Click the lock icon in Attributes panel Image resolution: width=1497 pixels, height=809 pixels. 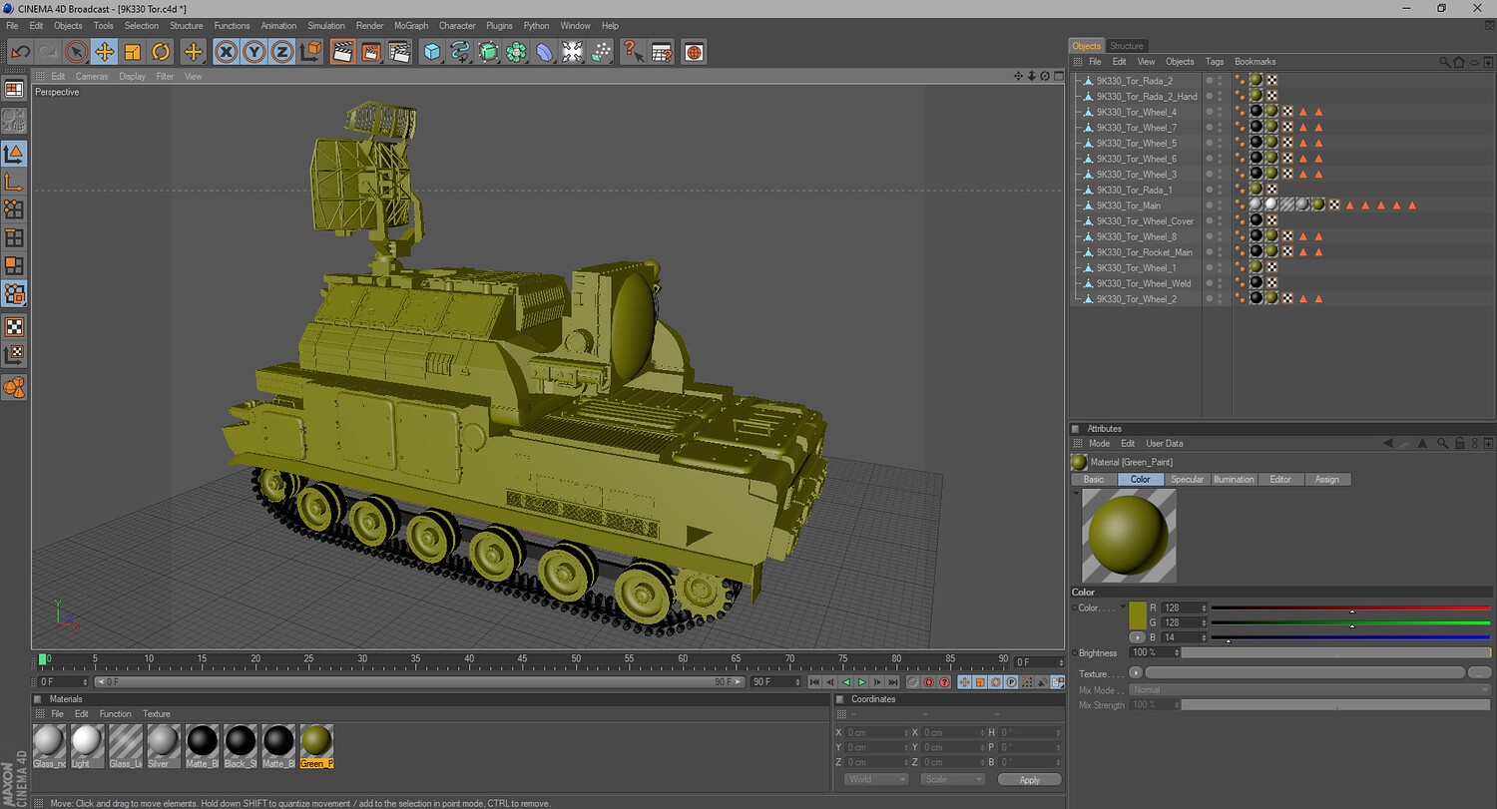click(1459, 444)
